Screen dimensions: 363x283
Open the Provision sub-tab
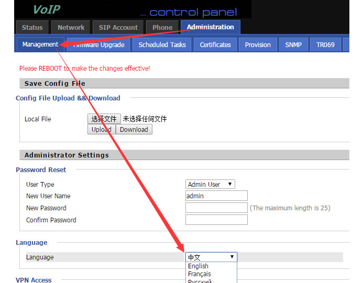(258, 45)
